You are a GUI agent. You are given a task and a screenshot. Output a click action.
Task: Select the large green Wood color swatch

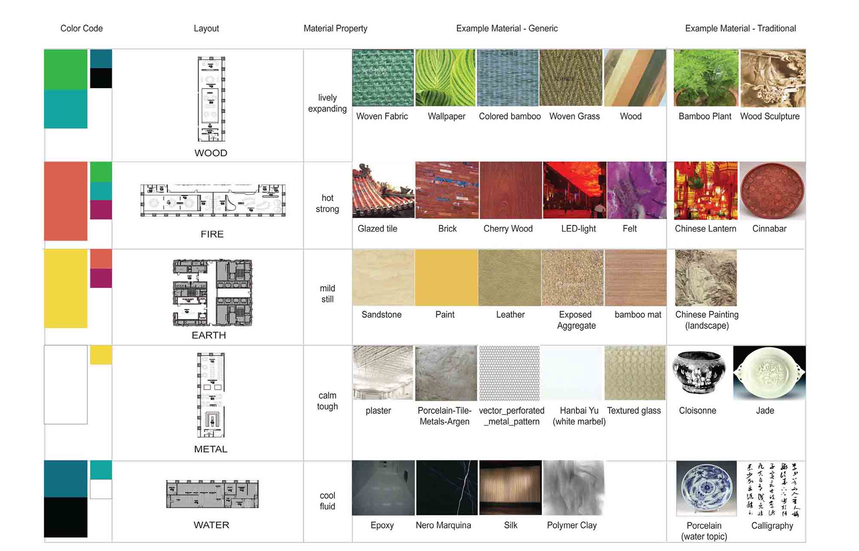66,70
